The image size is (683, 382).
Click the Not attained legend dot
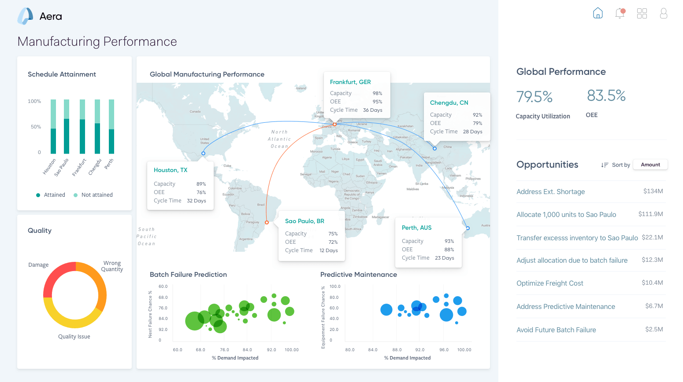tap(76, 195)
